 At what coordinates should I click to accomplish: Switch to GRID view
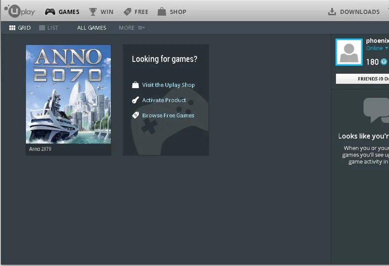click(20, 28)
